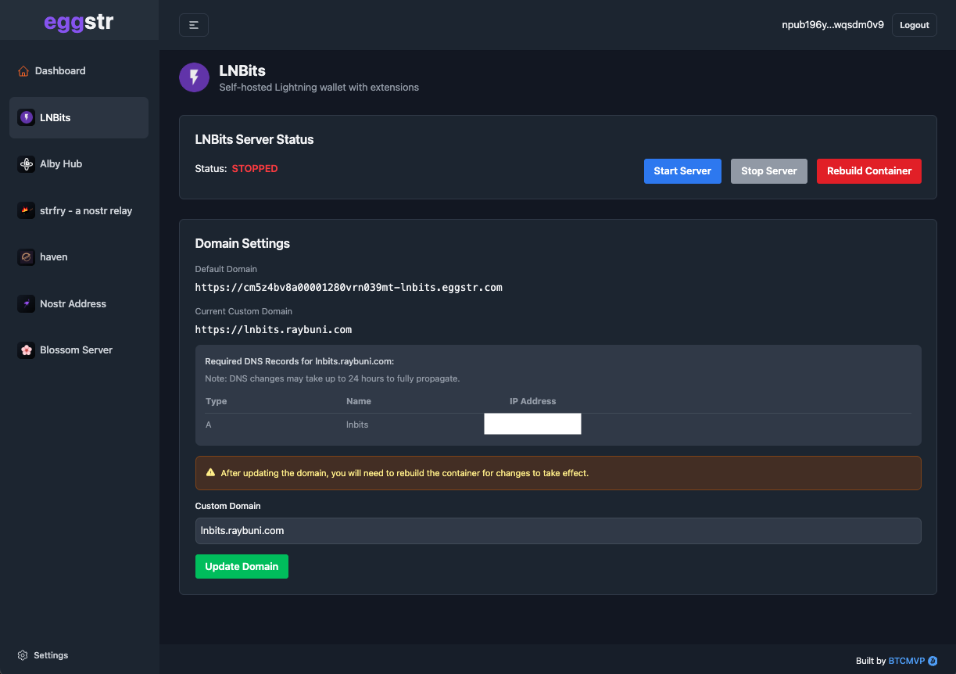Image resolution: width=956 pixels, height=674 pixels.
Task: Click the BTCMVP avatar icon in footer
Action: [x=933, y=661]
